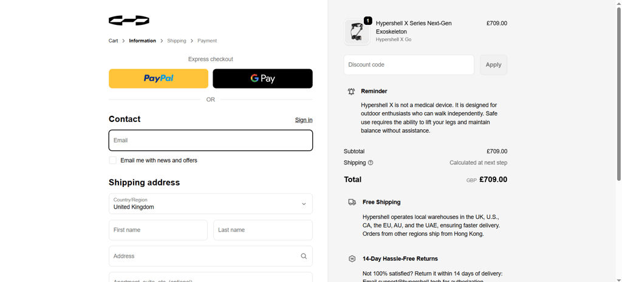Pay with PayPal express checkout
This screenshot has width=622, height=282.
(x=159, y=78)
